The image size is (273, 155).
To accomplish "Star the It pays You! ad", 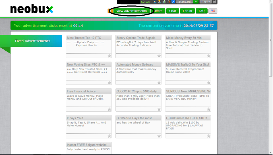I will click(109, 136).
